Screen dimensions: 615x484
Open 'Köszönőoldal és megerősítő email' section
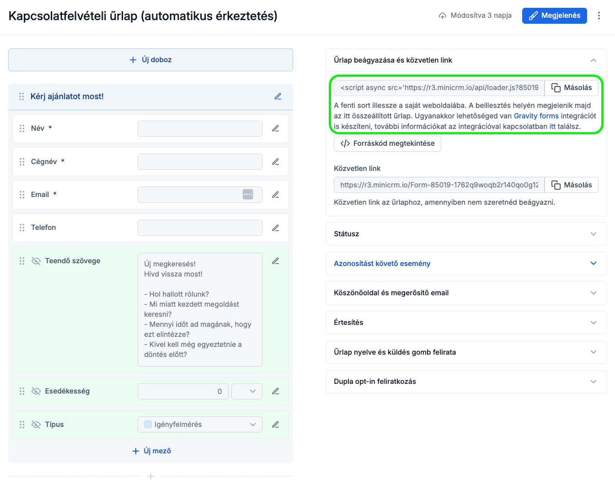[466, 293]
